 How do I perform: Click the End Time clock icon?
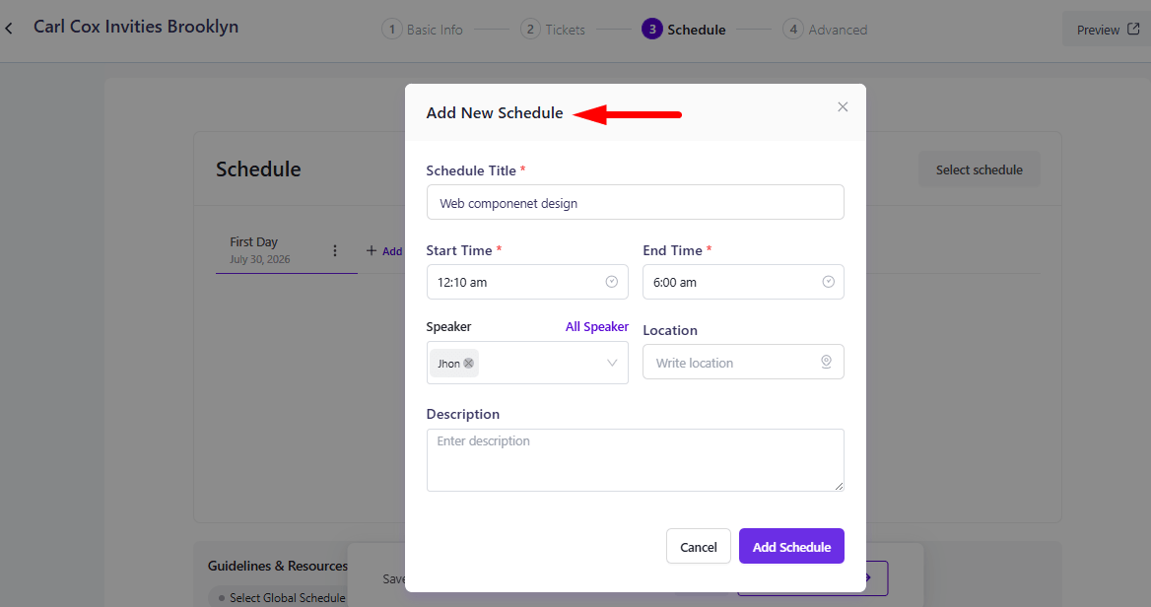click(828, 282)
